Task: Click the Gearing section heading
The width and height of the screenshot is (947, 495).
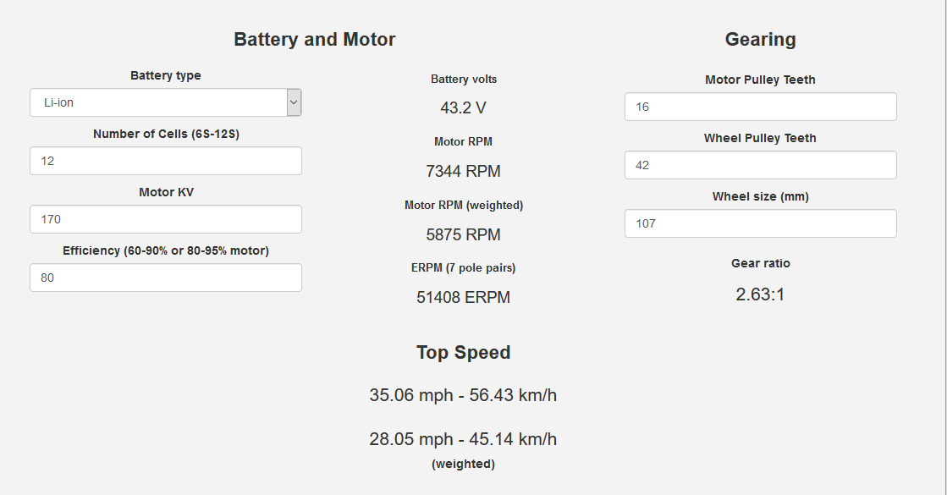Action: (x=760, y=39)
